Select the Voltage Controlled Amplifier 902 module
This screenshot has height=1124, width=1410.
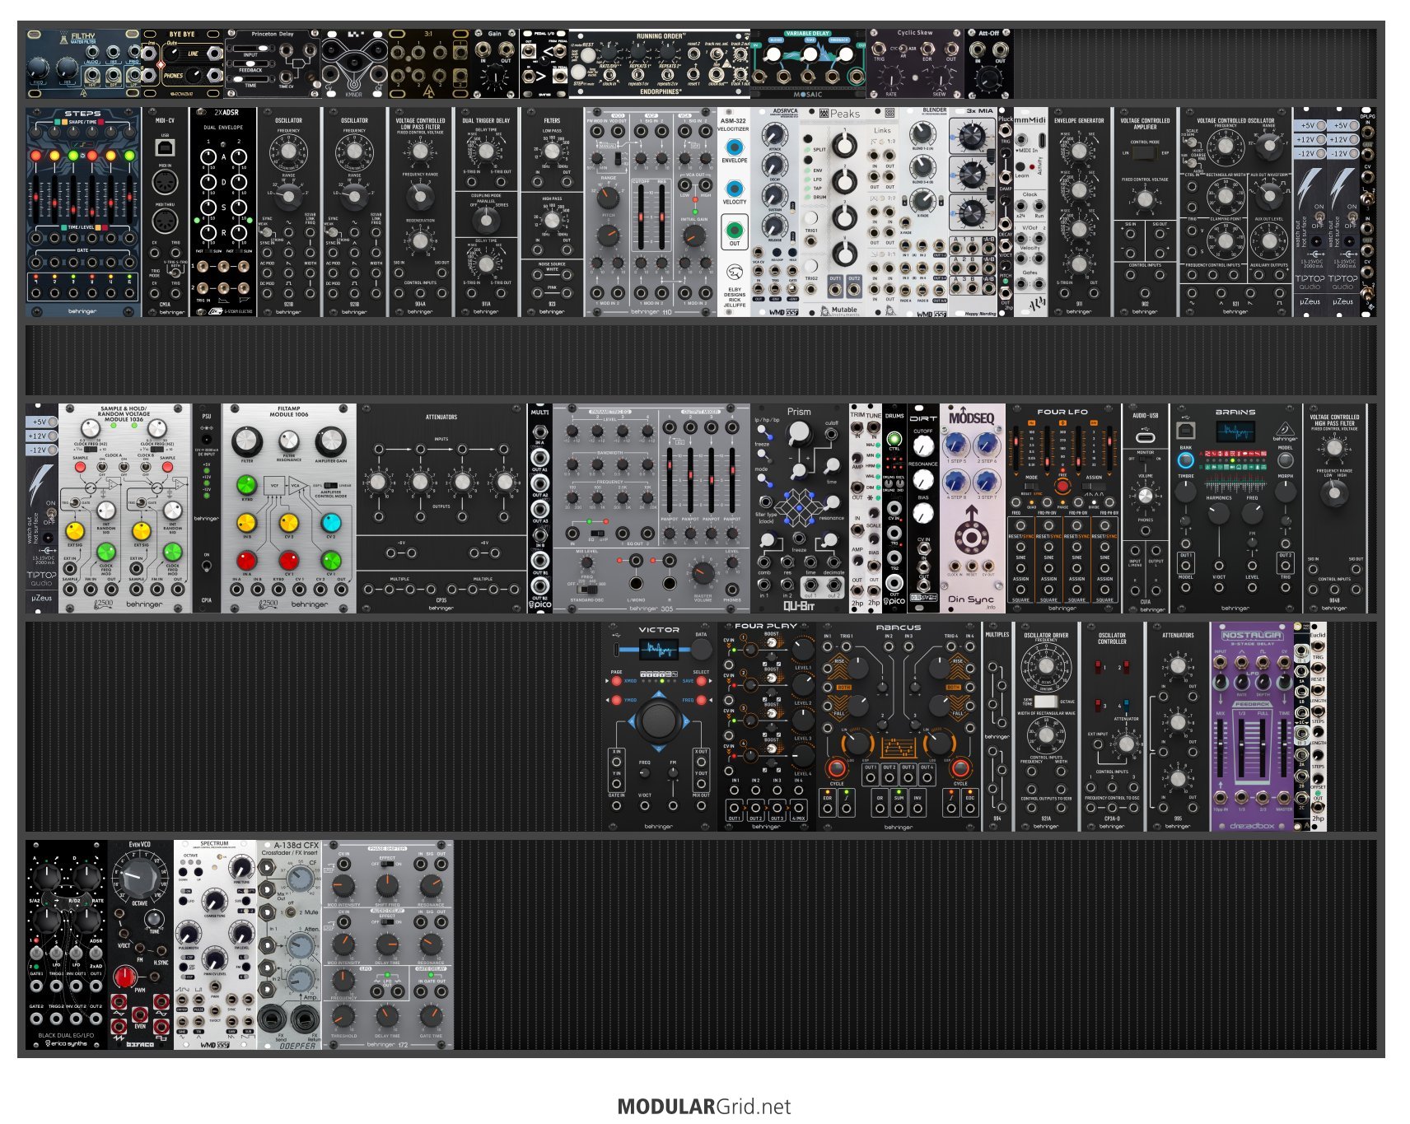(x=1145, y=212)
